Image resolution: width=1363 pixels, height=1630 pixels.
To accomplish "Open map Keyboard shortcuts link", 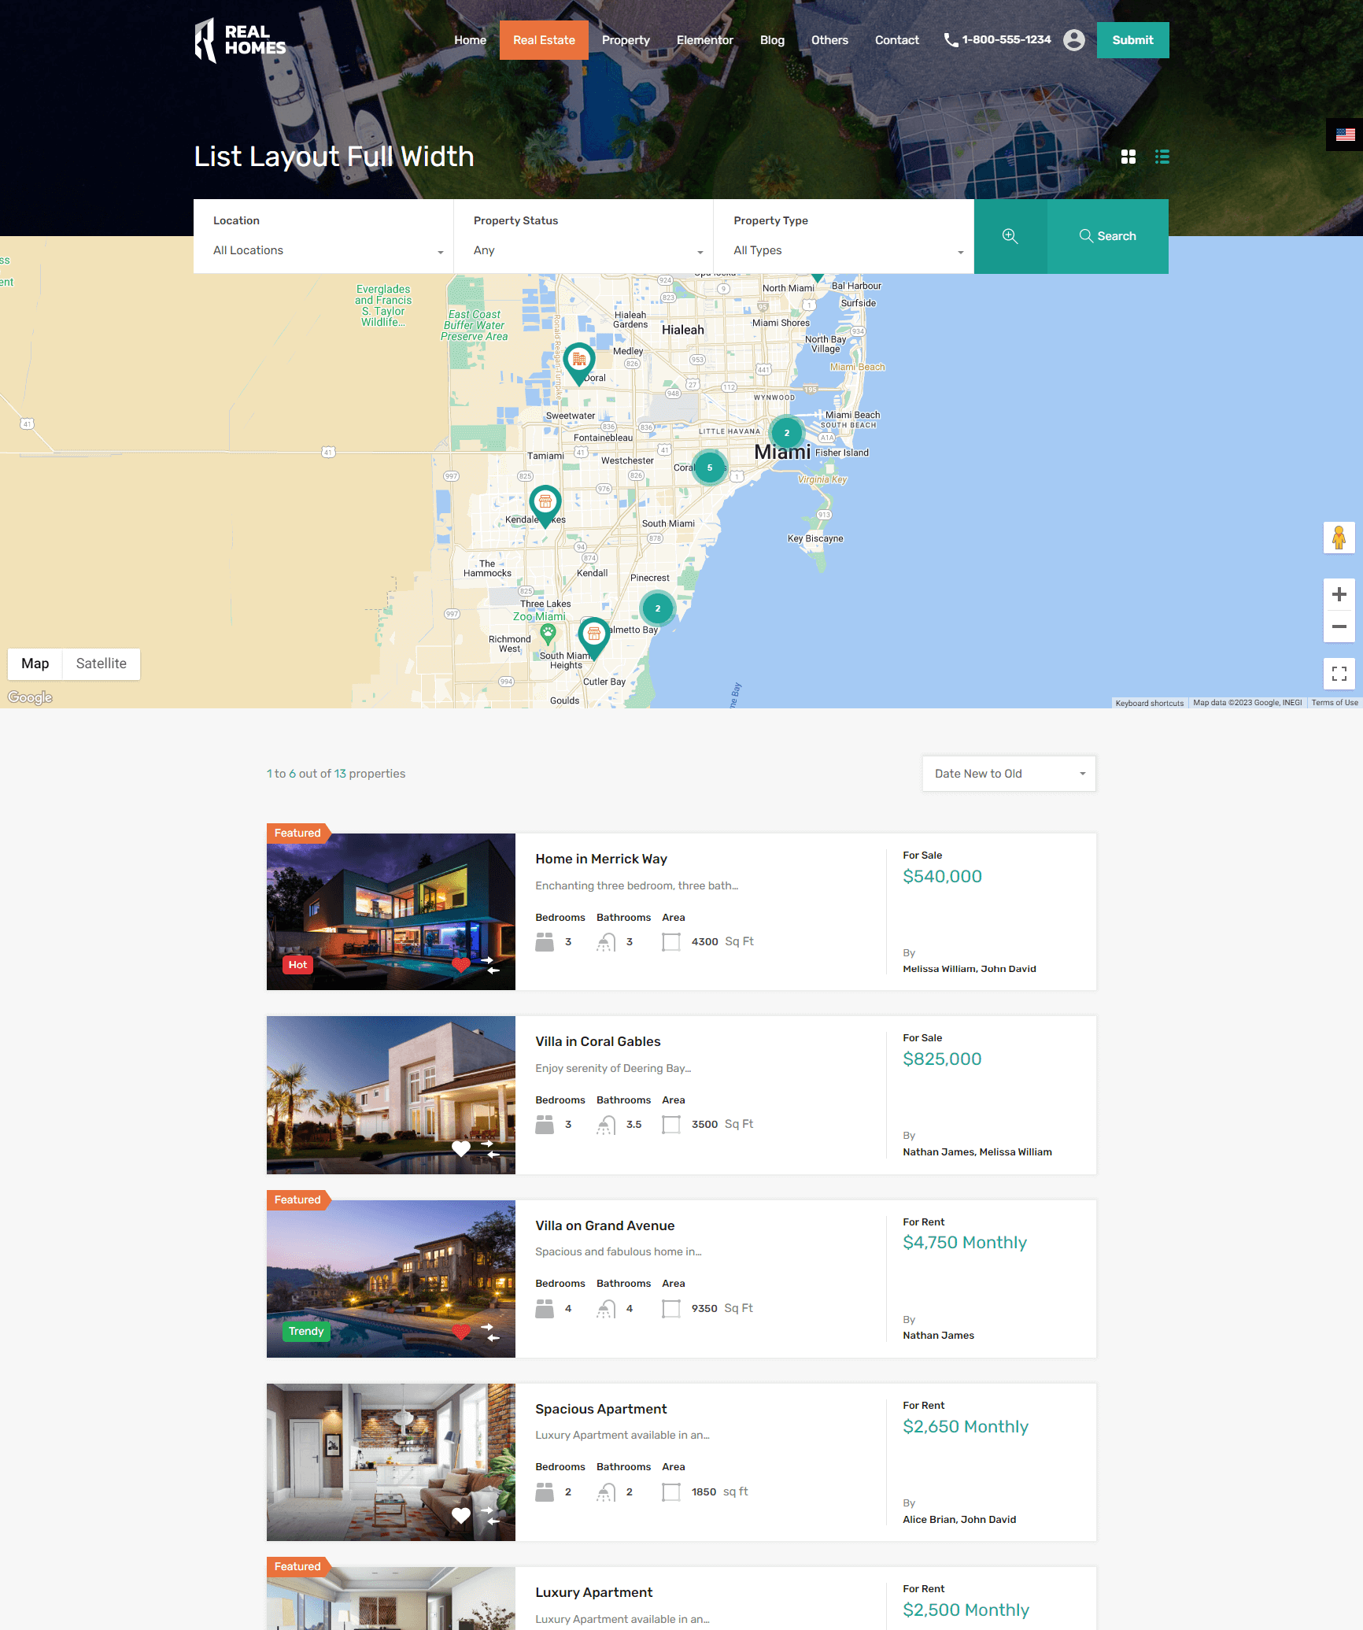I will pyautogui.click(x=1150, y=703).
